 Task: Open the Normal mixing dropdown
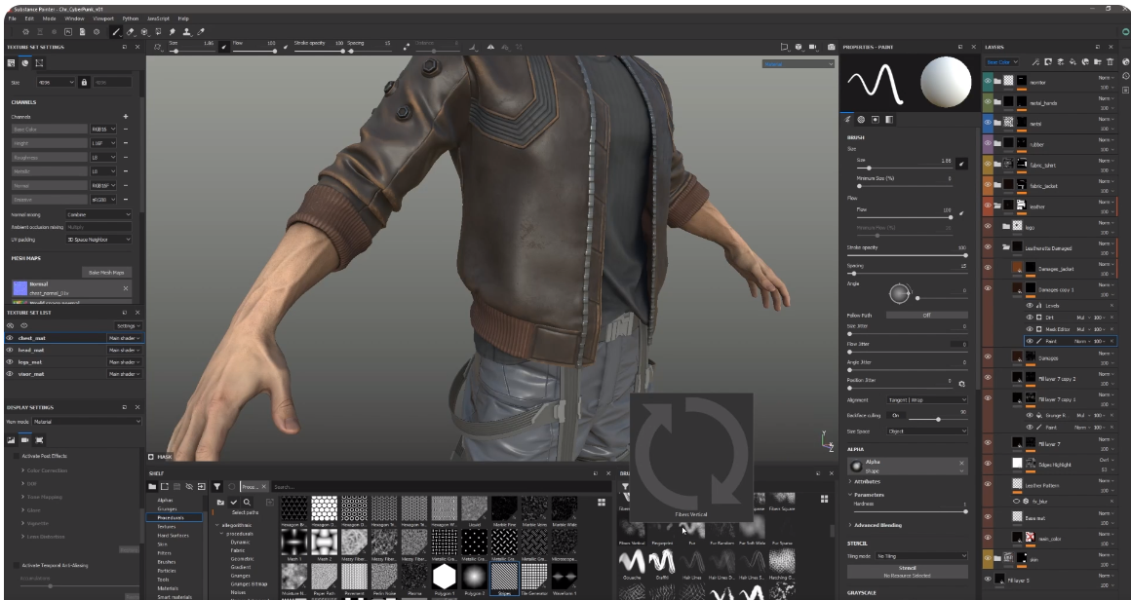point(97,214)
